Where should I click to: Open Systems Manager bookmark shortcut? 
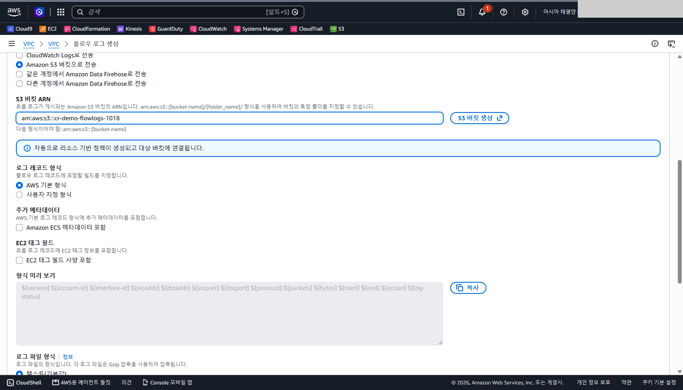pyautogui.click(x=259, y=29)
